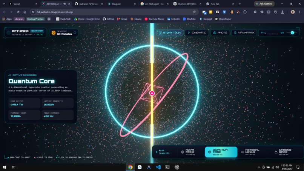Open the Claude bookmark
The image size is (304, 171).
click(136, 19)
